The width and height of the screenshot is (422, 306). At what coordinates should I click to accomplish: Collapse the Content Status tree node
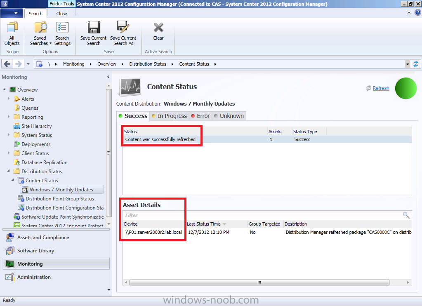pyautogui.click(x=13, y=180)
